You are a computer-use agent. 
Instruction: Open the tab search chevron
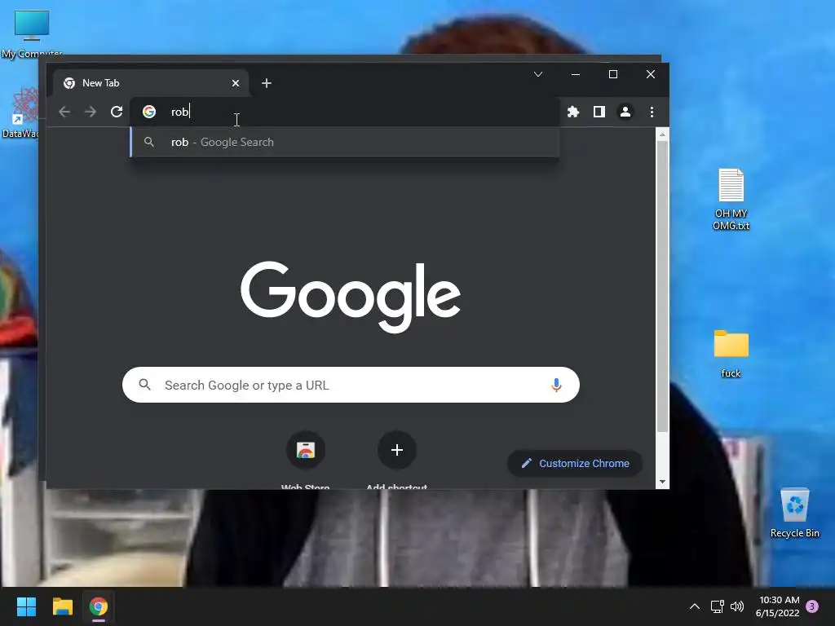538,74
